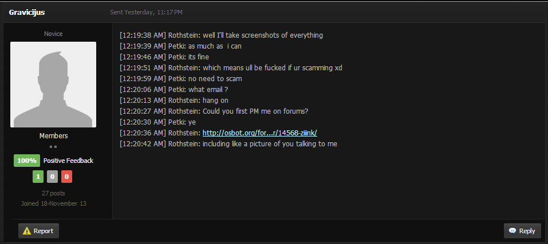Click the rank pips under Members
This screenshot has height=244, width=548.
(53, 147)
